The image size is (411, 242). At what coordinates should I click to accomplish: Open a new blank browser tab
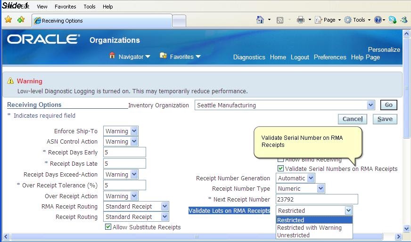click(x=179, y=21)
